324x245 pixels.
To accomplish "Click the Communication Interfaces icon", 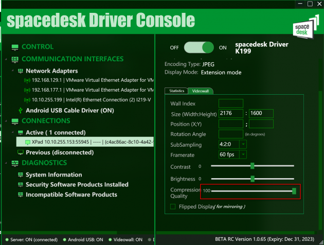I will (14, 59).
